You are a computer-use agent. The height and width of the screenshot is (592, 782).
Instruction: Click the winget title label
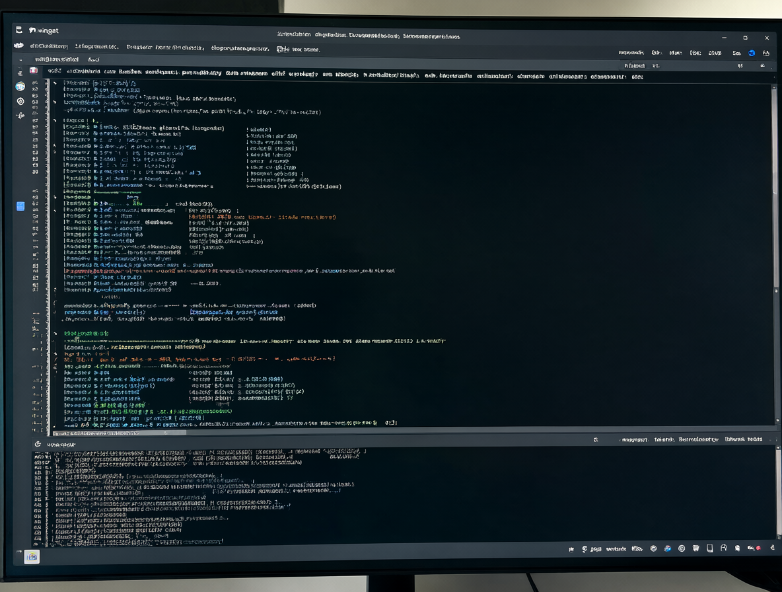click(x=48, y=31)
